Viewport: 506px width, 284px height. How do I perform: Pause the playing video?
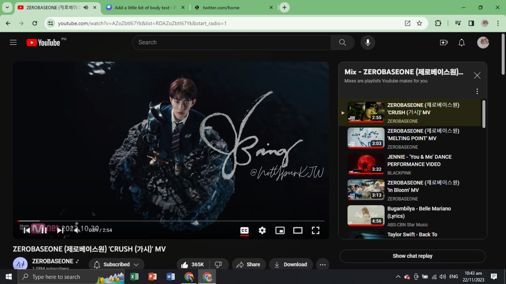pyautogui.click(x=43, y=230)
